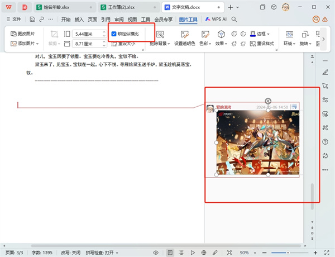This screenshot has height=257, width=335.
Task: Decrease contrast with the upper sun-minus icon
Action: point(243,34)
